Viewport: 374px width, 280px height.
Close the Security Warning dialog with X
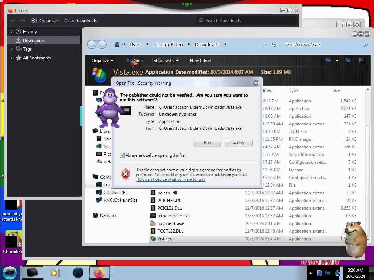(256, 83)
